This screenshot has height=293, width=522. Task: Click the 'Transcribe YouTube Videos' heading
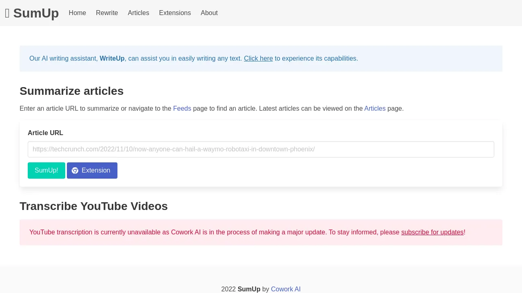(93, 206)
